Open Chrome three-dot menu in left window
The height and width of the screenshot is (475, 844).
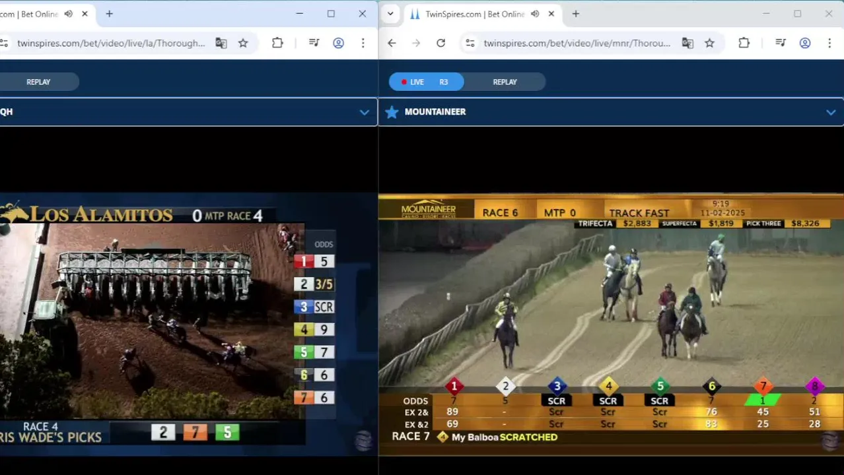pyautogui.click(x=363, y=43)
